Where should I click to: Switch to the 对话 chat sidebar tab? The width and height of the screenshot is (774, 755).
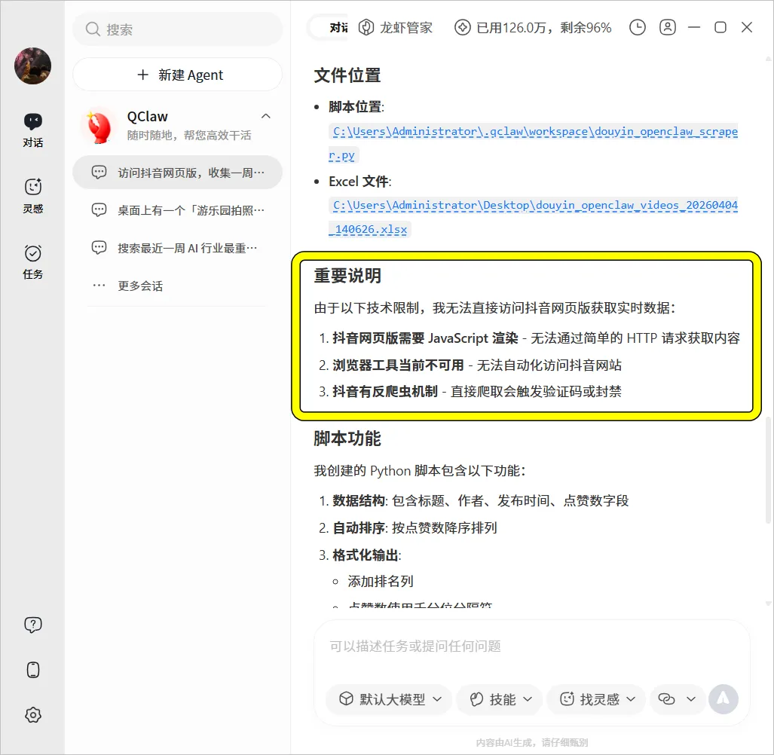[32, 130]
